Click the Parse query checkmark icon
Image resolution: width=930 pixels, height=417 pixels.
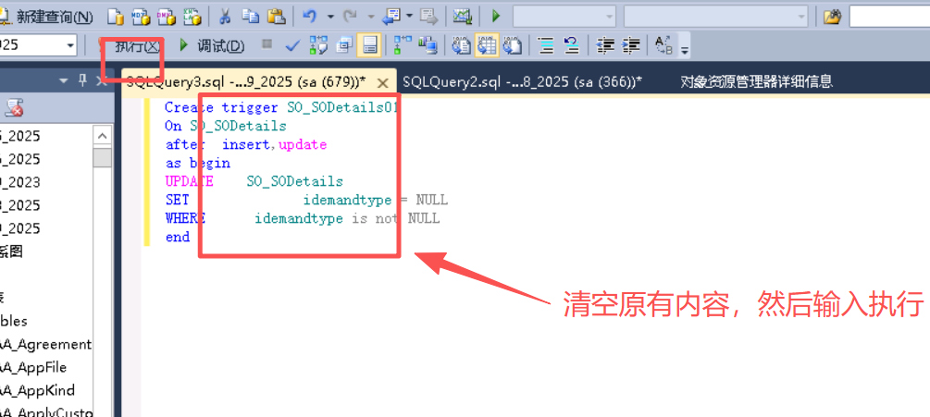[x=292, y=45]
